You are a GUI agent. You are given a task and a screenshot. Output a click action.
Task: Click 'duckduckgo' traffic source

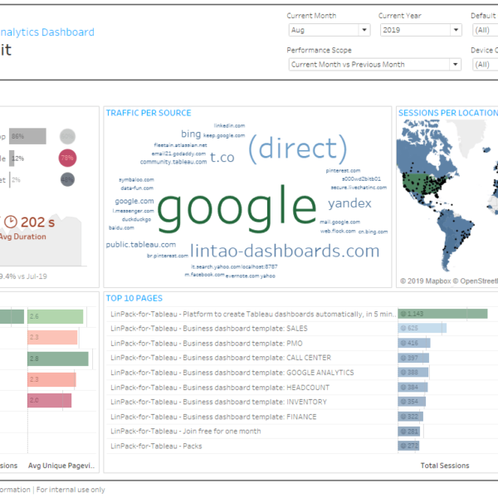click(x=137, y=219)
